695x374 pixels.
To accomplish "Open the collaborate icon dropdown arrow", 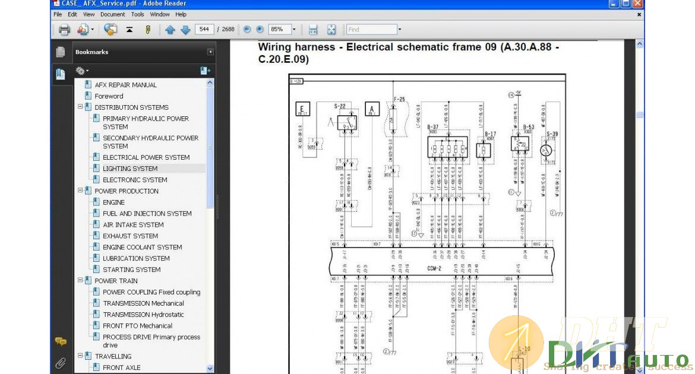I will click(x=91, y=30).
